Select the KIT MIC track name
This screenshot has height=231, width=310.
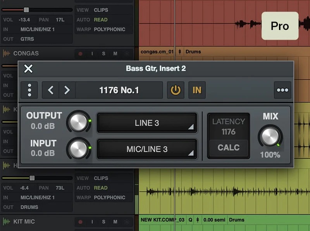click(24, 222)
